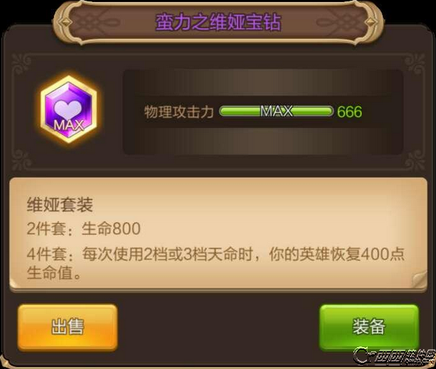Click the green MAX progress bar

point(276,112)
